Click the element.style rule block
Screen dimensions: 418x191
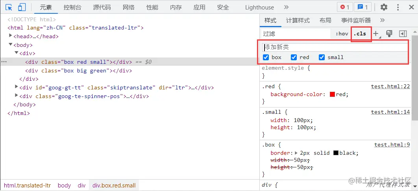(336, 72)
